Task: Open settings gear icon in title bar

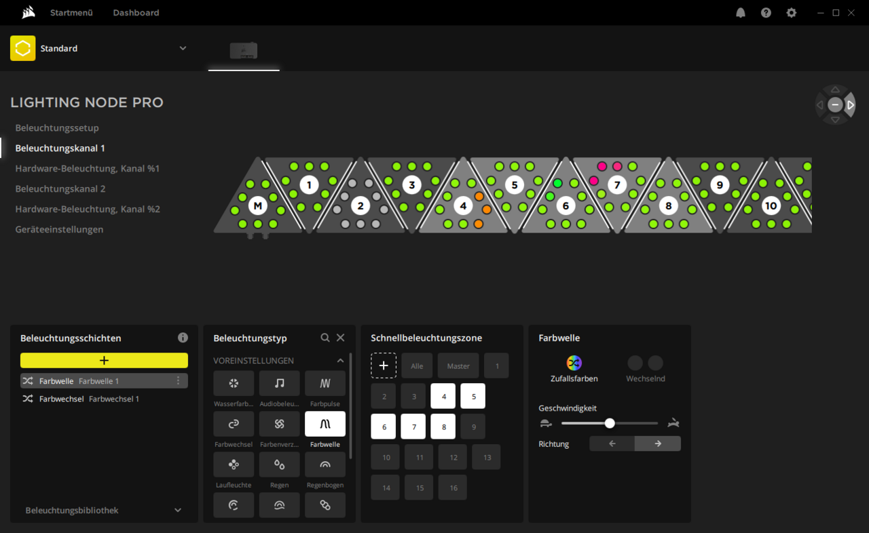Action: [791, 13]
